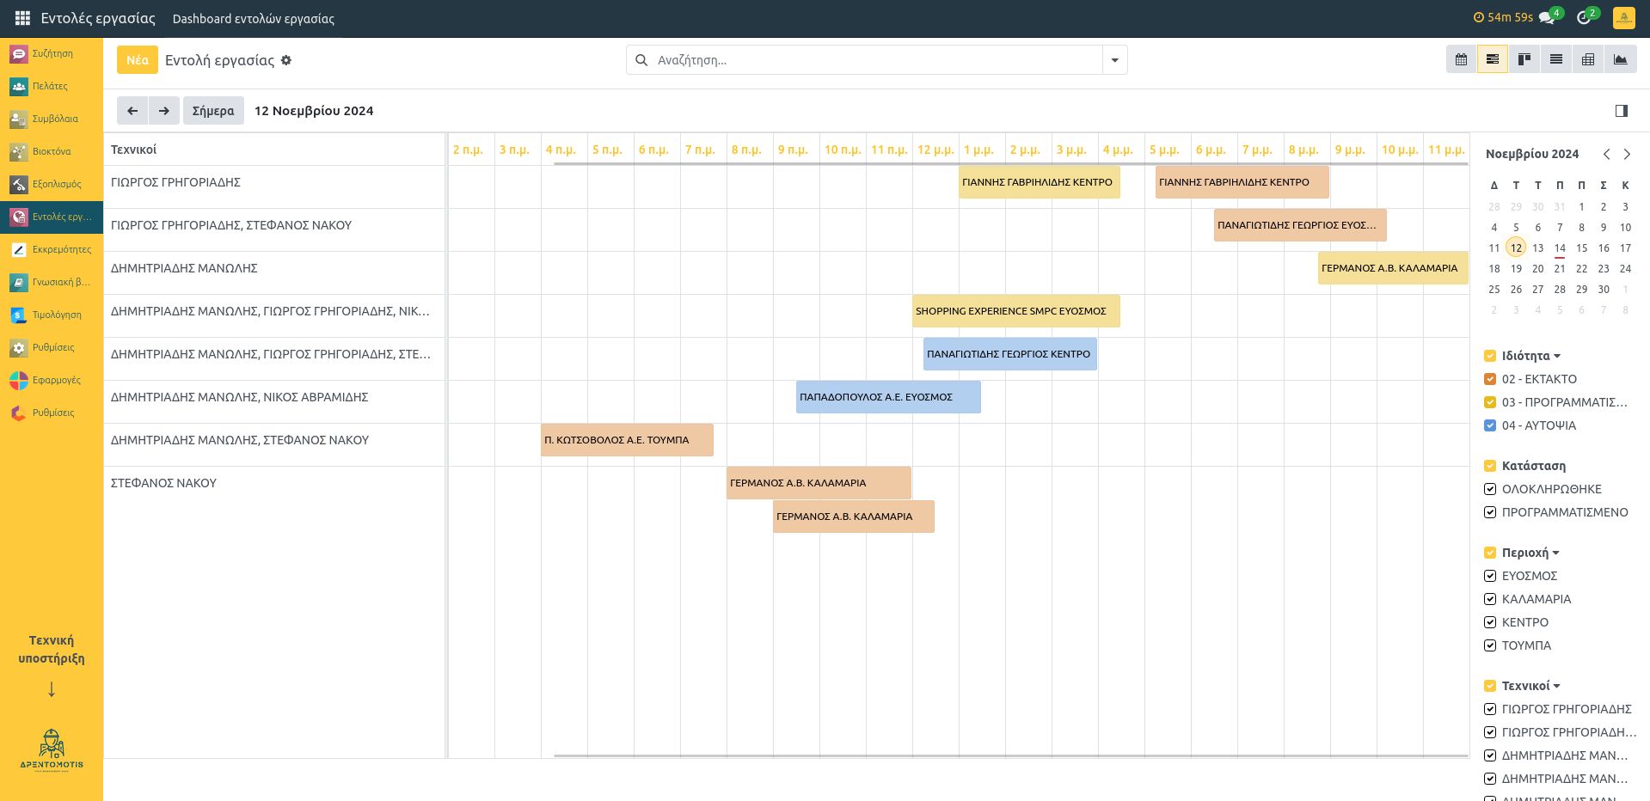Show next month in mini calendar
This screenshot has width=1650, height=801.
1627,154
